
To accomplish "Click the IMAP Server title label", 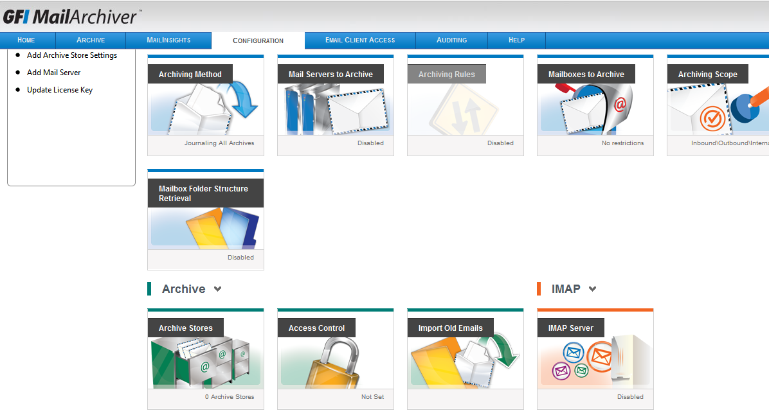I will click(x=571, y=328).
